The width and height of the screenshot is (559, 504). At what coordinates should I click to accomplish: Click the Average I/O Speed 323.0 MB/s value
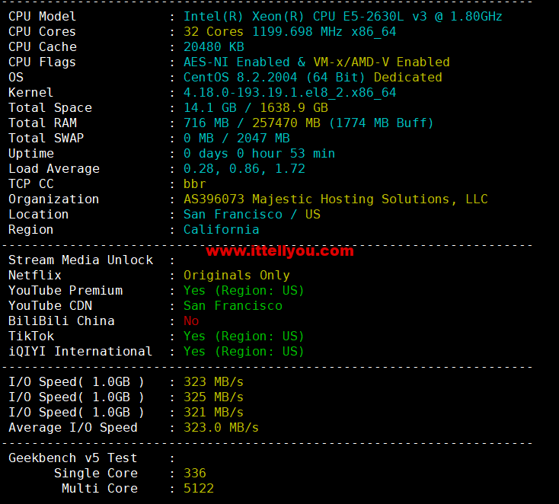pos(221,427)
